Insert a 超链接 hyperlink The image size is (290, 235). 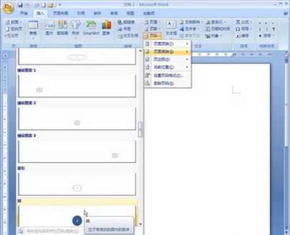pyautogui.click(x=126, y=22)
